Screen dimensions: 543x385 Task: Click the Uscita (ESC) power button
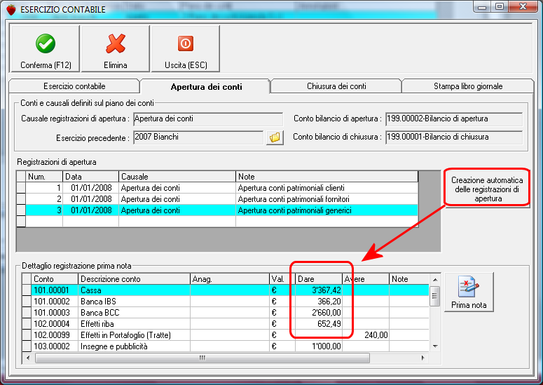(186, 48)
